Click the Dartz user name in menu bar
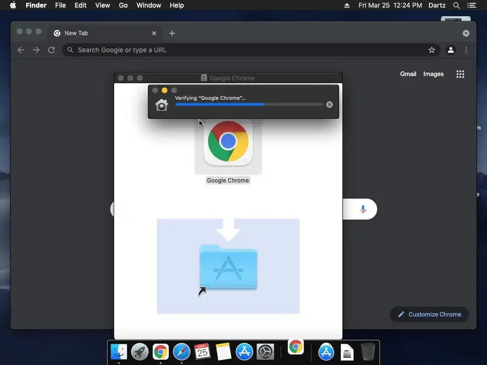Viewport: 487px width, 365px height. pos(437,5)
